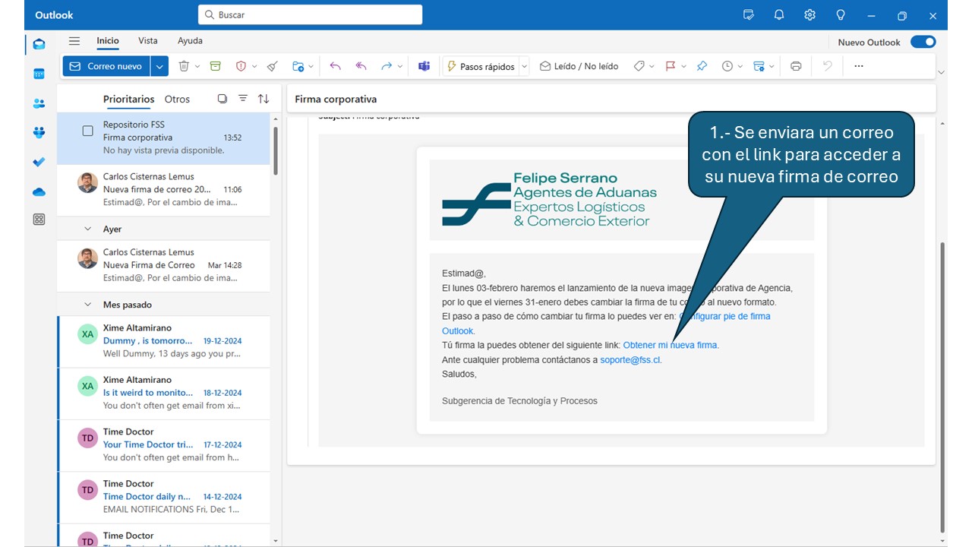This screenshot has width=972, height=547.
Task: Click the message list scrollbar
Action: coord(275,150)
